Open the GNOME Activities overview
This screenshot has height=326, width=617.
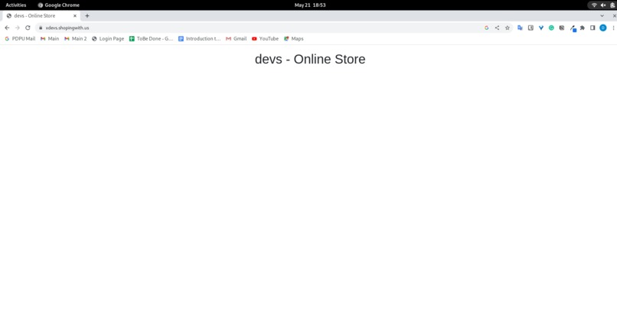coord(16,5)
